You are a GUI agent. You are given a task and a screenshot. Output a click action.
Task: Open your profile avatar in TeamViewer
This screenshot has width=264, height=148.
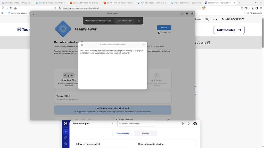195,123
